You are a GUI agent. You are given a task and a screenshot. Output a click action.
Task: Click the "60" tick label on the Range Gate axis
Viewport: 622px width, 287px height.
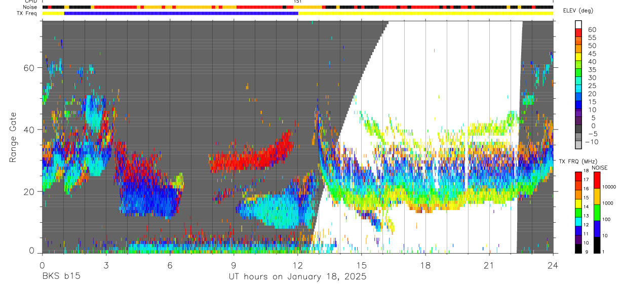click(x=29, y=68)
